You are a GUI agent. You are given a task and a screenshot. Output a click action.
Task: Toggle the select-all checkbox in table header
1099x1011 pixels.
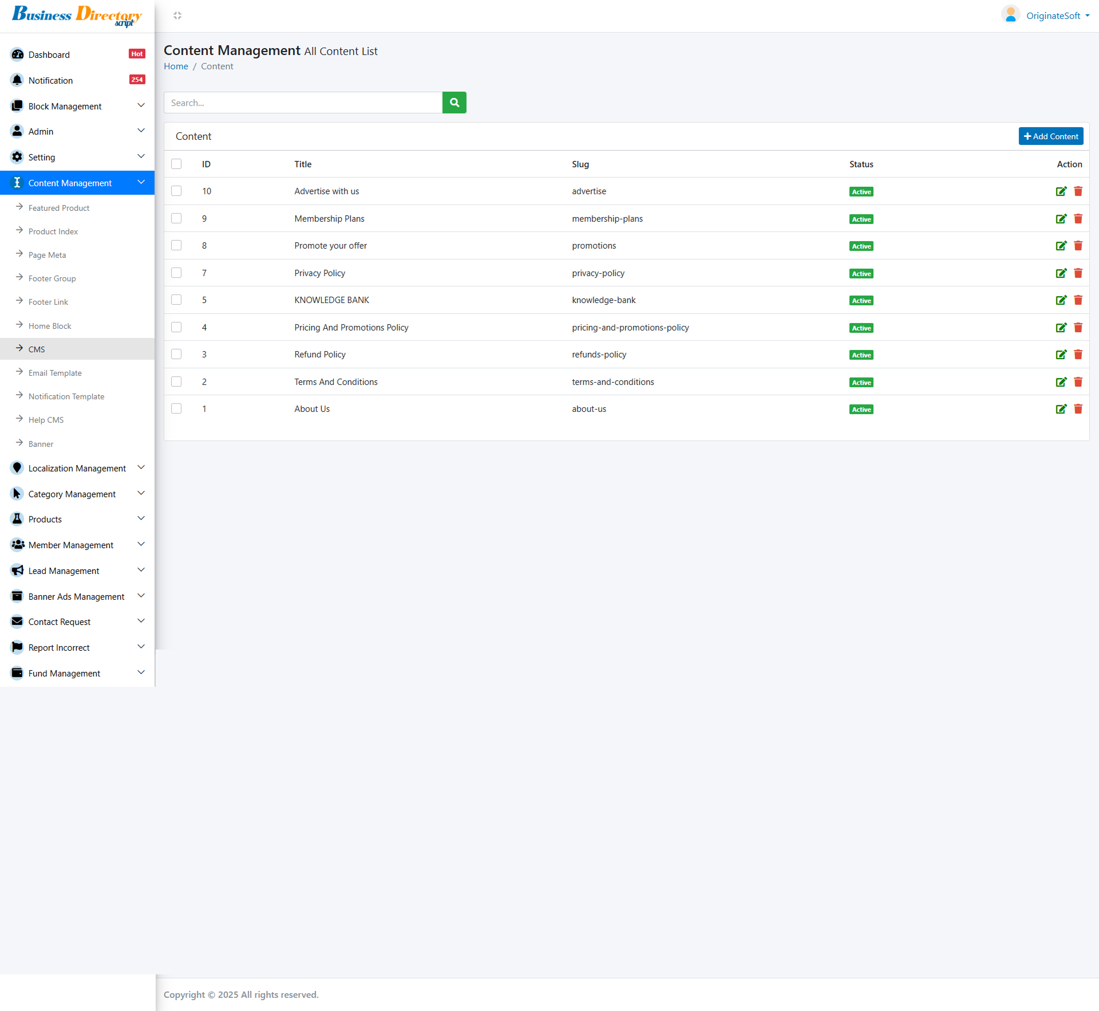(x=176, y=164)
